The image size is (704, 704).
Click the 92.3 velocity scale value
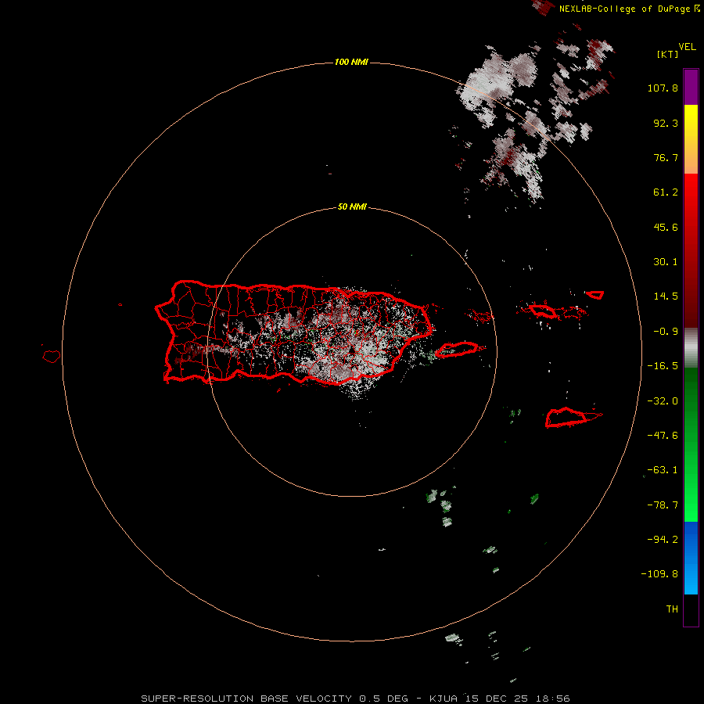pyautogui.click(x=666, y=123)
